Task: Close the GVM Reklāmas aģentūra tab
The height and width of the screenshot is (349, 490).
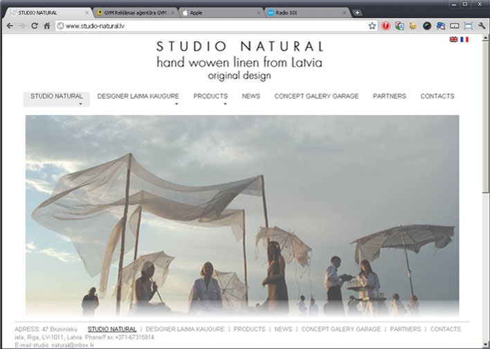Action: 172,13
